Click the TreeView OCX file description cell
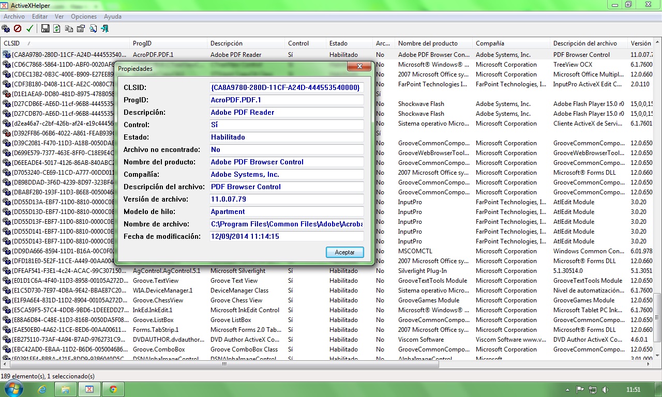The height and width of the screenshot is (397, 662). [x=573, y=65]
